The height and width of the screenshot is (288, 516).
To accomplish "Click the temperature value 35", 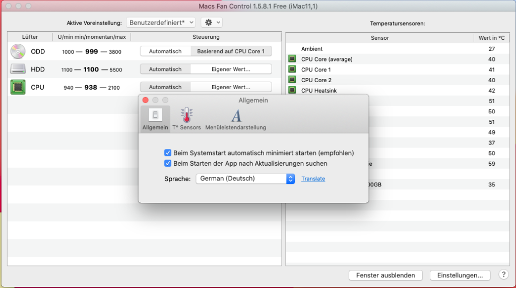I will click(492, 184).
